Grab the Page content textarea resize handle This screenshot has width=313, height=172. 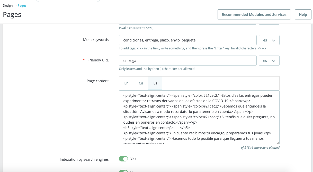click(x=278, y=143)
